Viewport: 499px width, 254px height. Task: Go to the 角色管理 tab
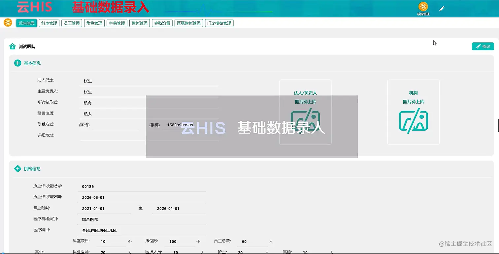point(94,23)
